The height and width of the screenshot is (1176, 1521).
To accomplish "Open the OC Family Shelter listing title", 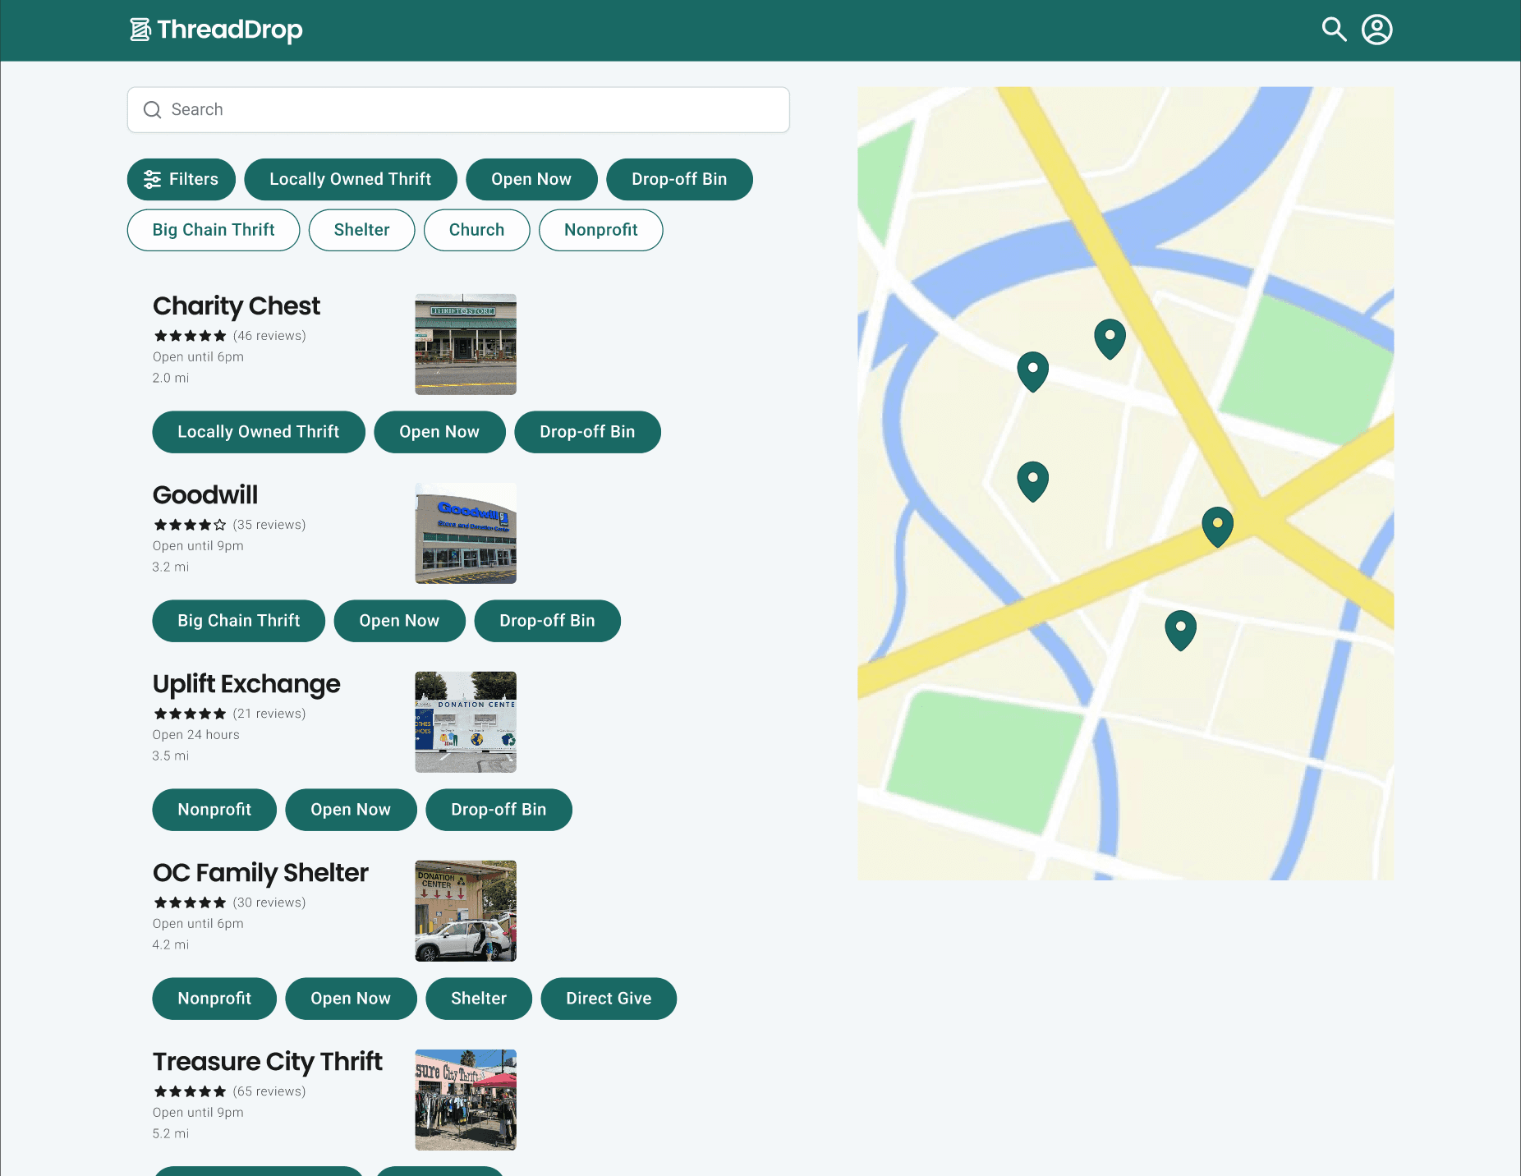I will pos(260,873).
